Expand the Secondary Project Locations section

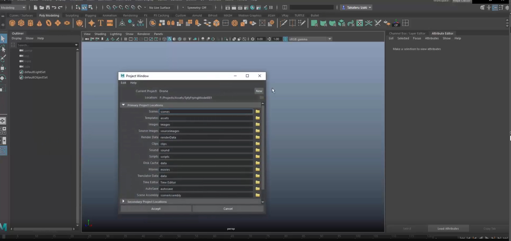coord(124,201)
